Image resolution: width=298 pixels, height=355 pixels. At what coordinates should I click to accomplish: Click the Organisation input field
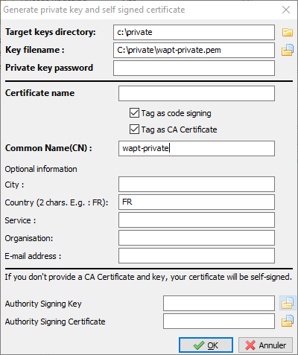click(197, 237)
